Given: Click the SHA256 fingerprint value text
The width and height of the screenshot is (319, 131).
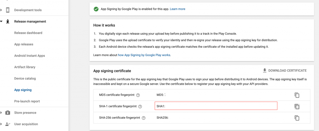Looking at the screenshot, I should [x=163, y=117].
